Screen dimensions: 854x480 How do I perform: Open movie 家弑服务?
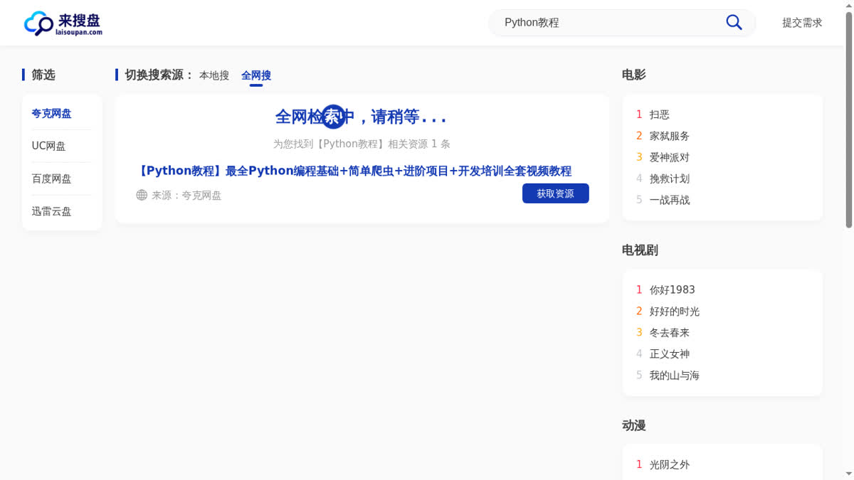(669, 136)
